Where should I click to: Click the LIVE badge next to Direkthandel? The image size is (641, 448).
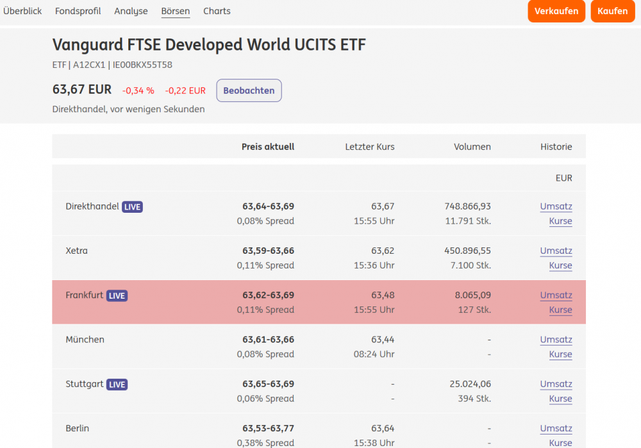tap(132, 207)
